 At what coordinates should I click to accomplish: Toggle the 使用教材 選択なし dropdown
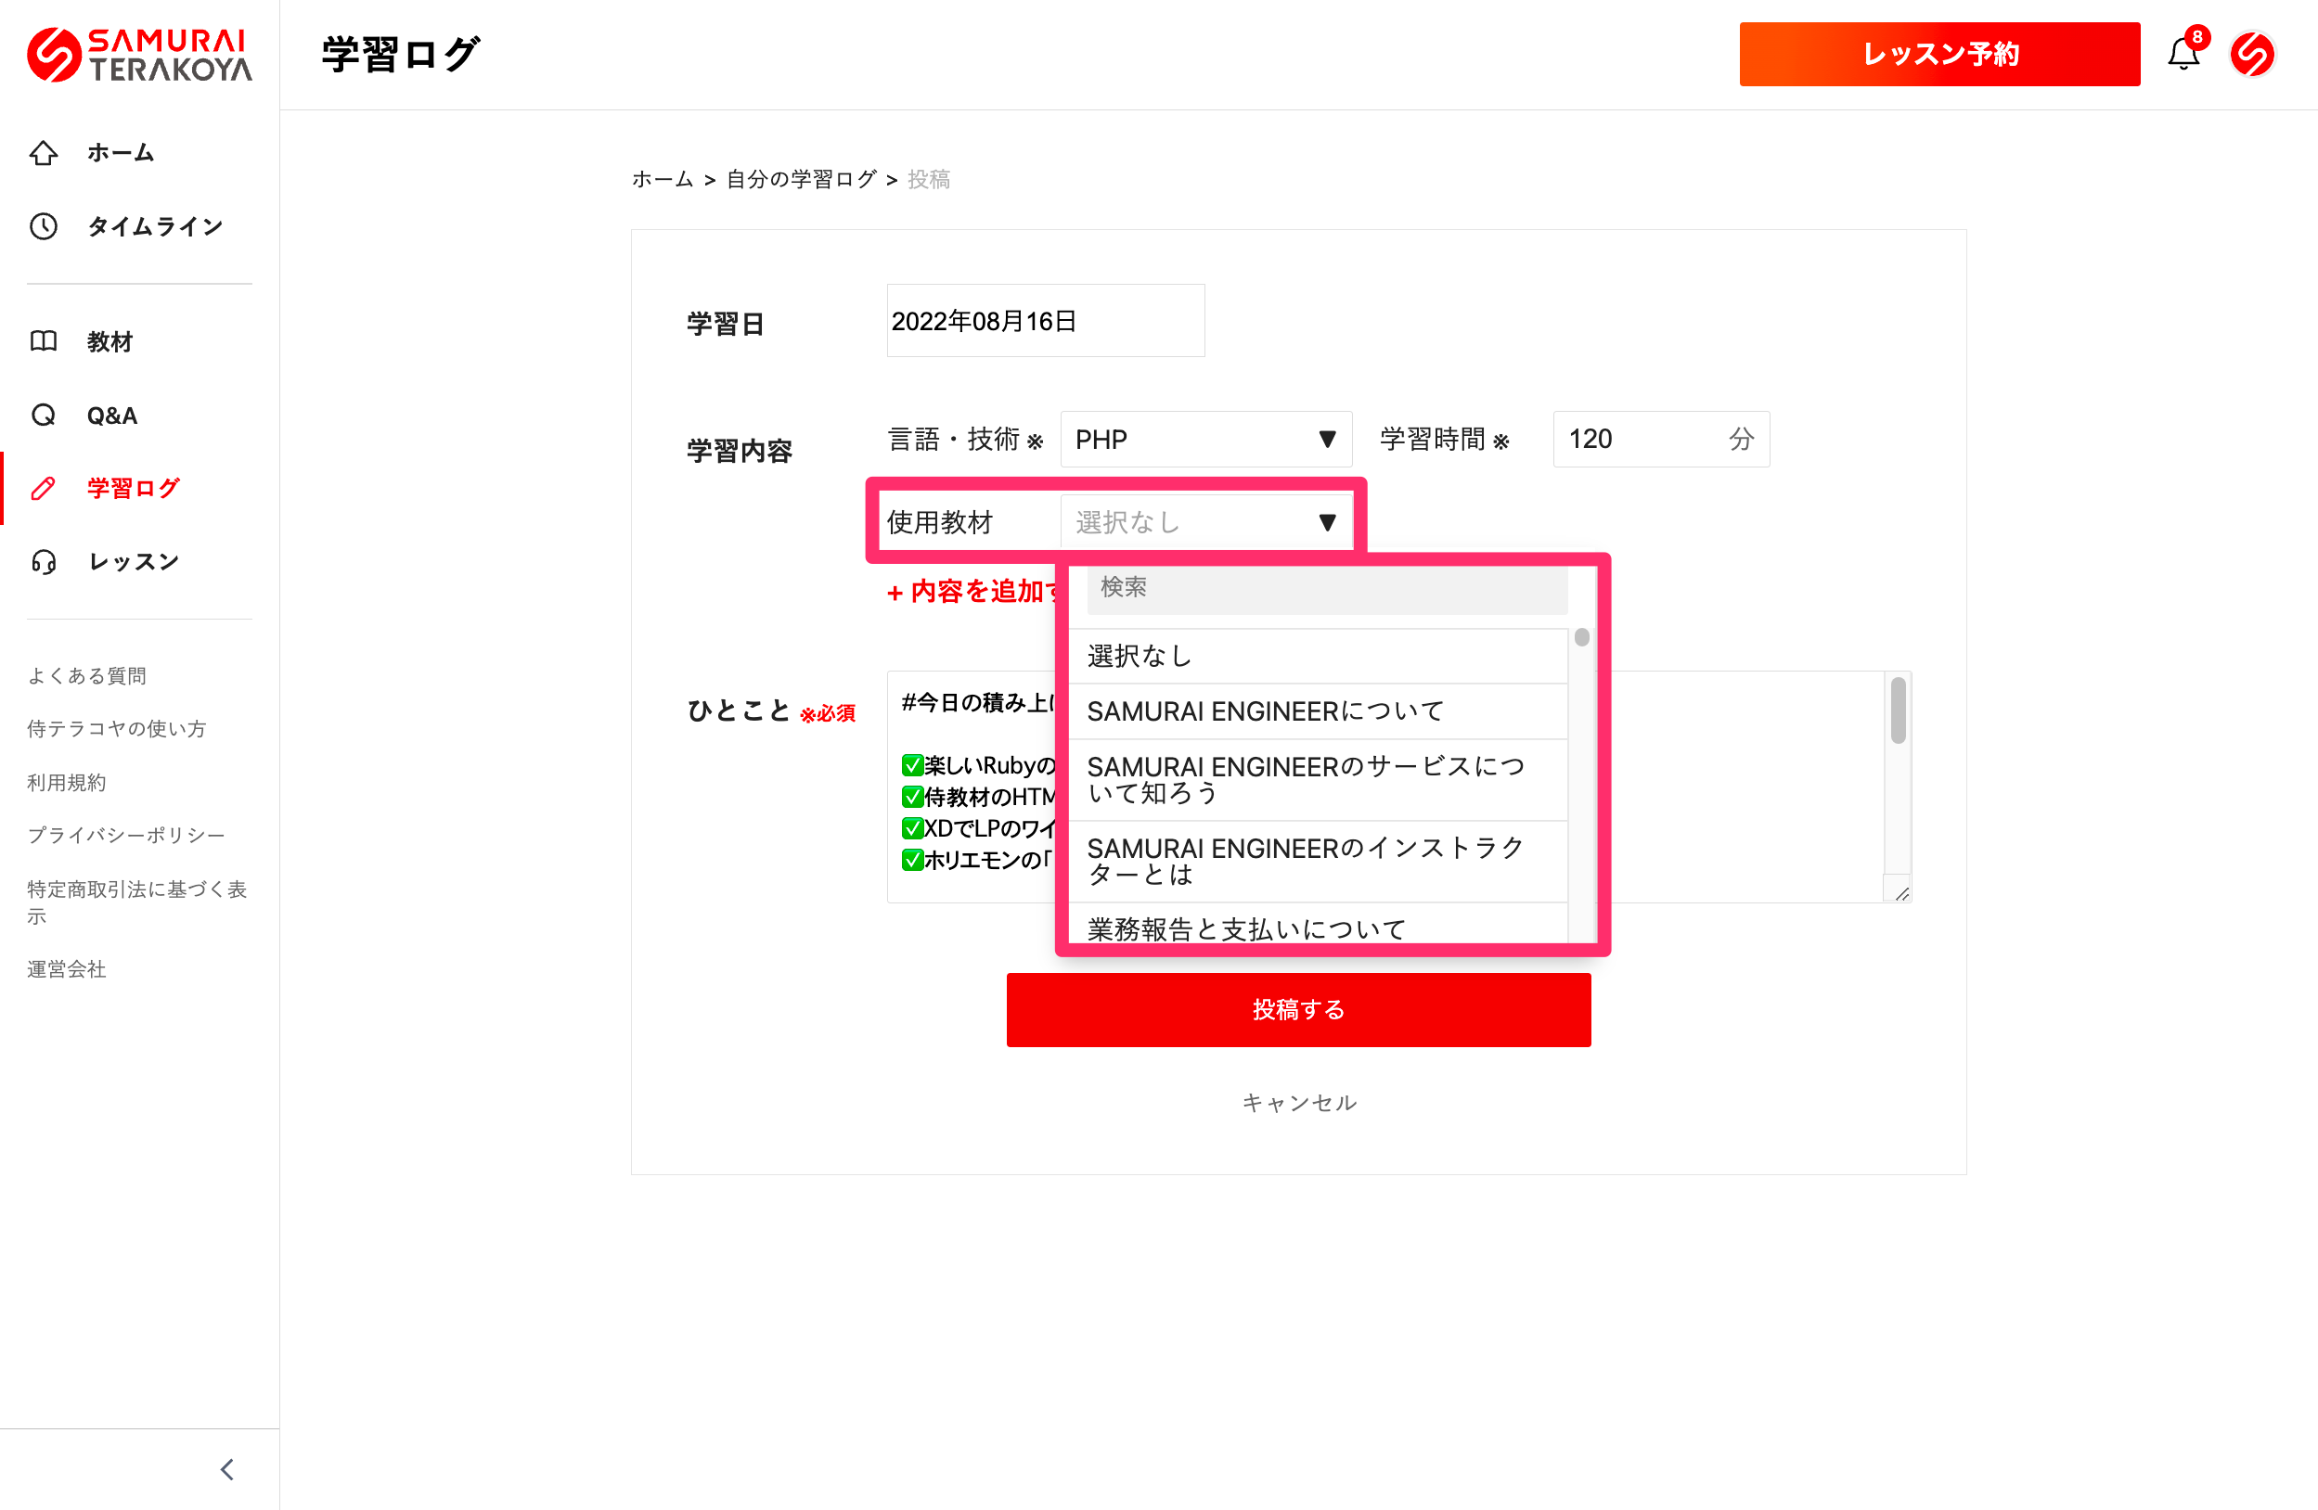tap(1204, 523)
